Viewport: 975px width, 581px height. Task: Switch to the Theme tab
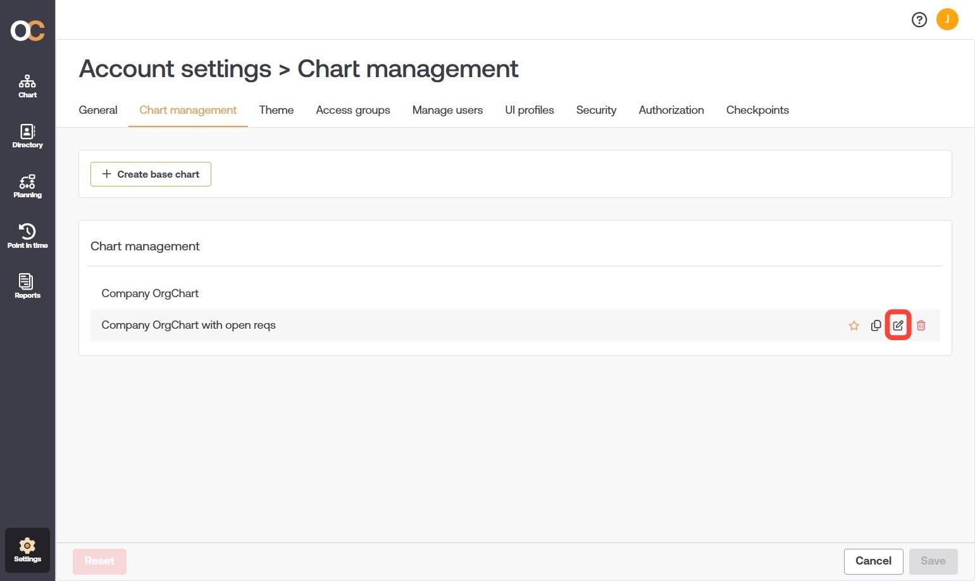click(x=276, y=110)
